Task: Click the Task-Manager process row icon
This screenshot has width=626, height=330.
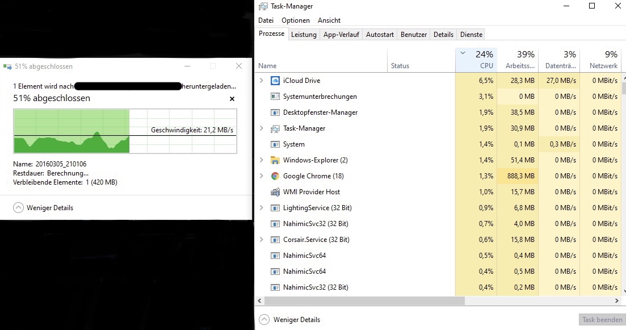Action: pyautogui.click(x=275, y=128)
